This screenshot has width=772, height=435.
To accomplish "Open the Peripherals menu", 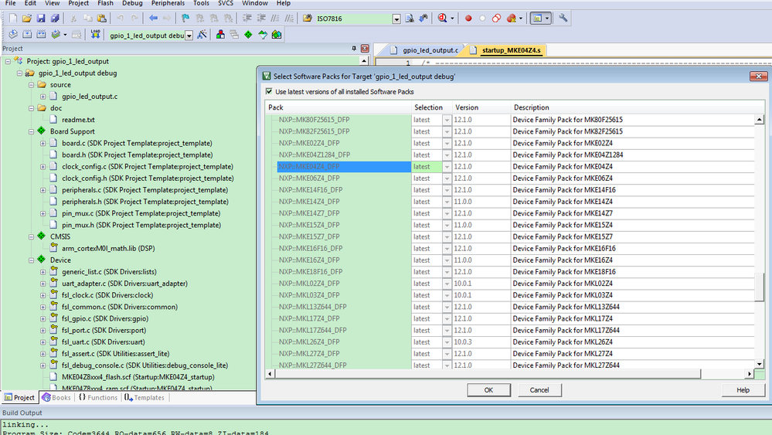I will coord(168,3).
